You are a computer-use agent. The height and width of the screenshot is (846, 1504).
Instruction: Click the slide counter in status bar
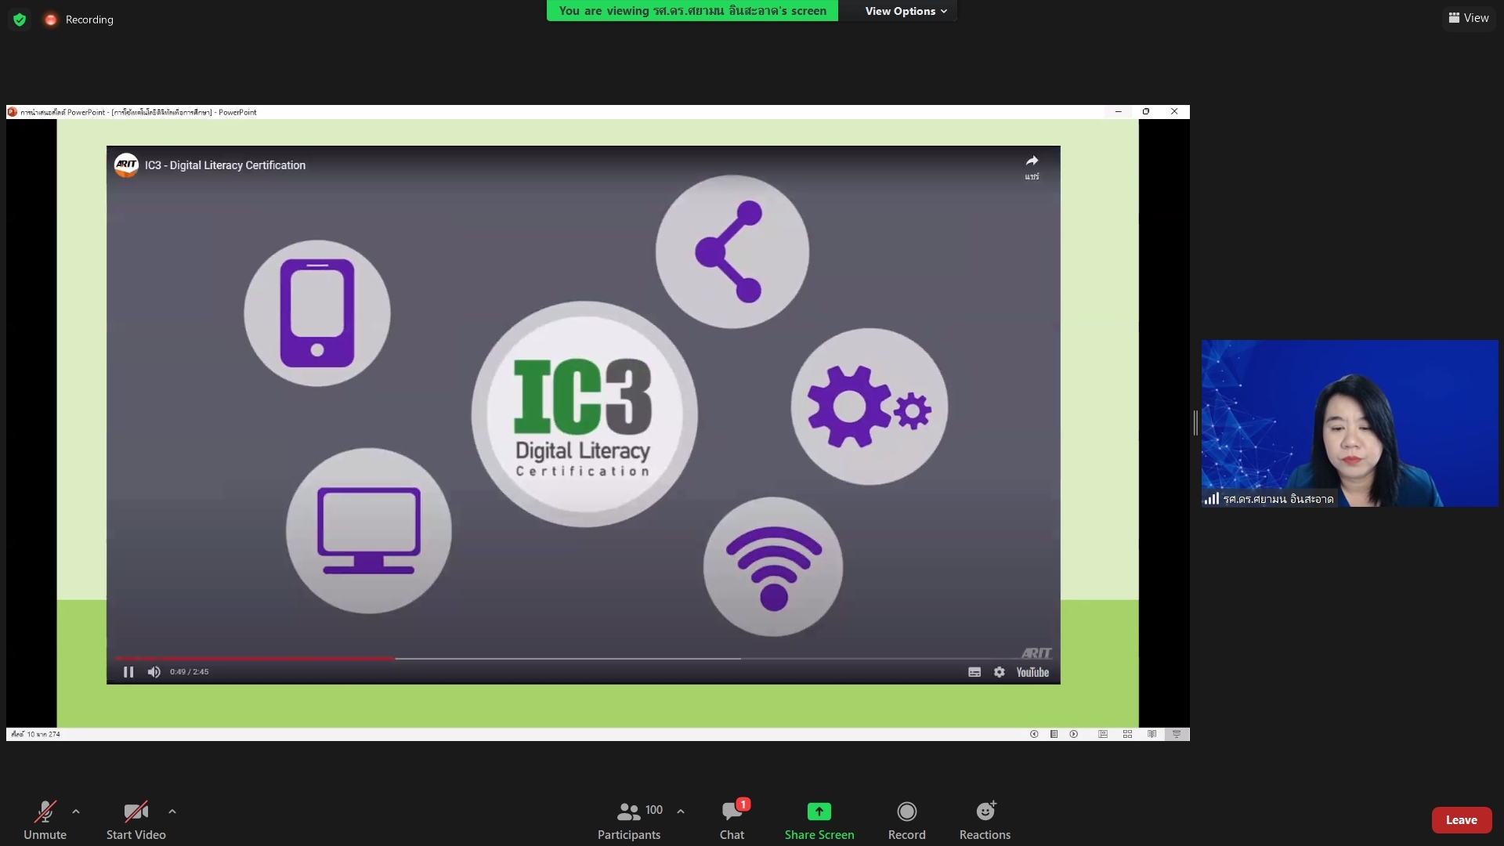35,734
